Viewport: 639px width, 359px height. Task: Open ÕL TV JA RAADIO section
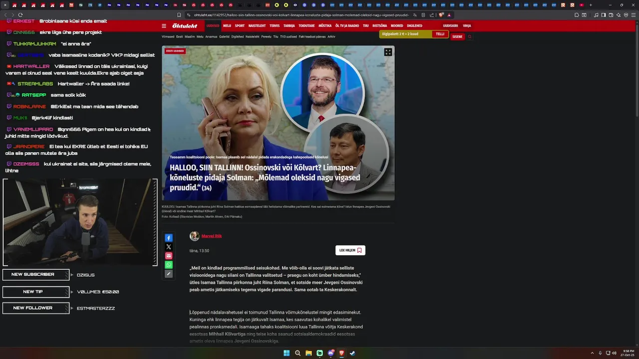347,26
